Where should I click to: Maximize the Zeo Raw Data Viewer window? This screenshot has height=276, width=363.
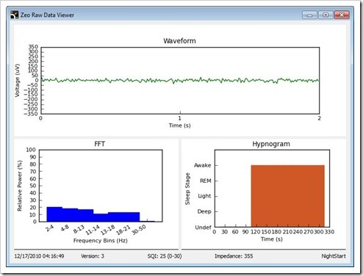coord(326,15)
